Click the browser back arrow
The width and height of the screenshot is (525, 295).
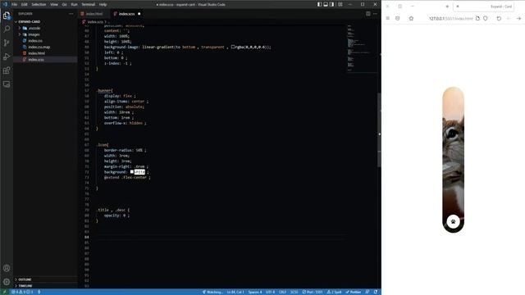coord(509,18)
